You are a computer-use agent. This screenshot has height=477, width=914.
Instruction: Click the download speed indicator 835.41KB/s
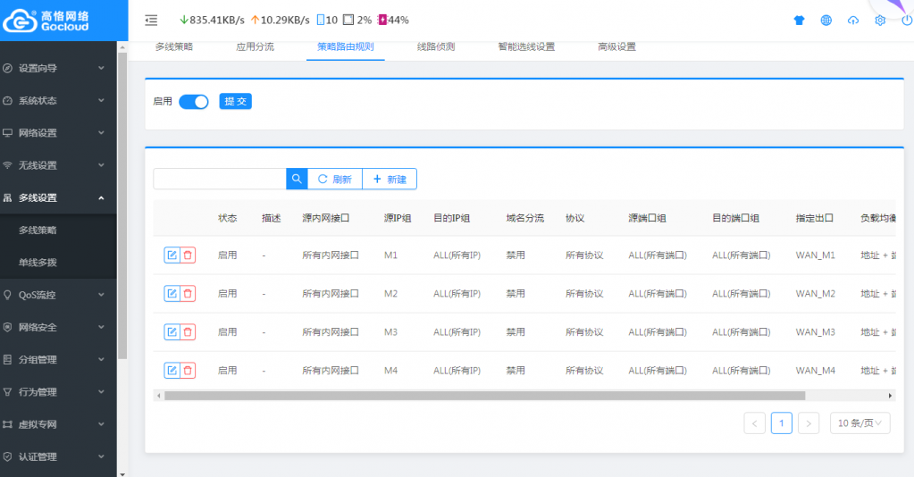212,20
